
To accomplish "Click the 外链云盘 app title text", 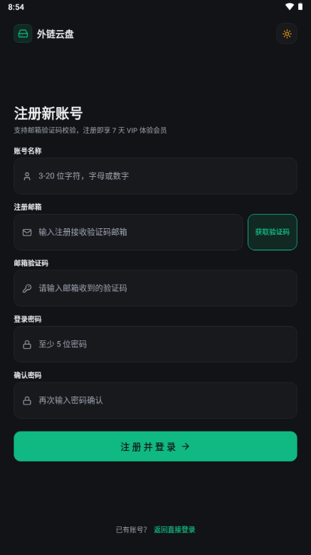I will coord(56,34).
